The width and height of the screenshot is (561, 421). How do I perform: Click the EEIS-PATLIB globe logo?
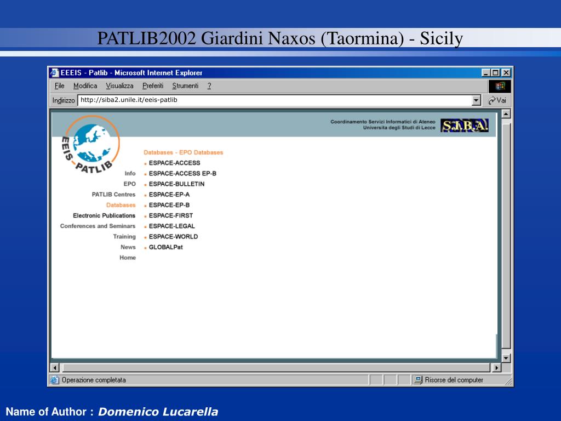click(x=91, y=144)
